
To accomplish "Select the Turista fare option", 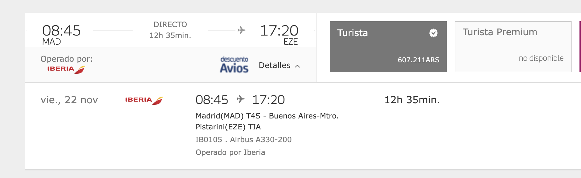I will point(388,46).
